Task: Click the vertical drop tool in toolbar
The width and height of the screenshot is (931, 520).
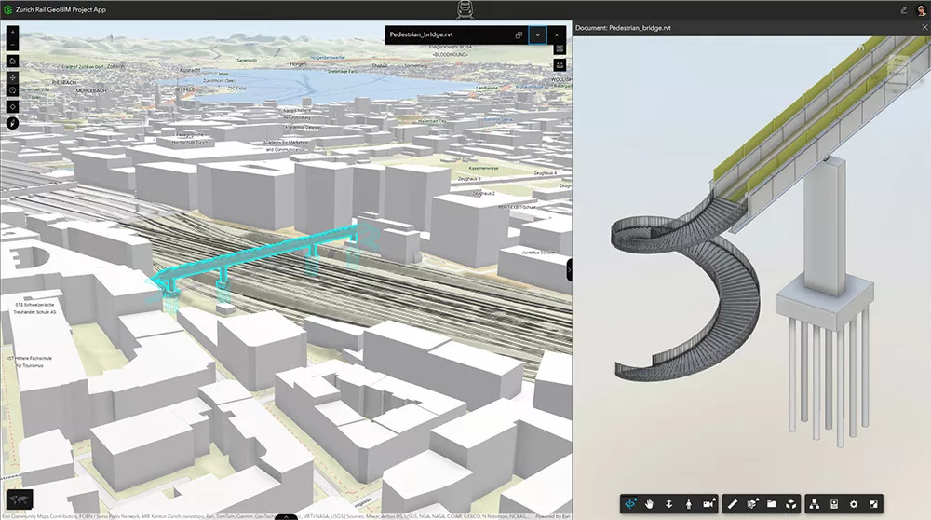Action: click(668, 504)
